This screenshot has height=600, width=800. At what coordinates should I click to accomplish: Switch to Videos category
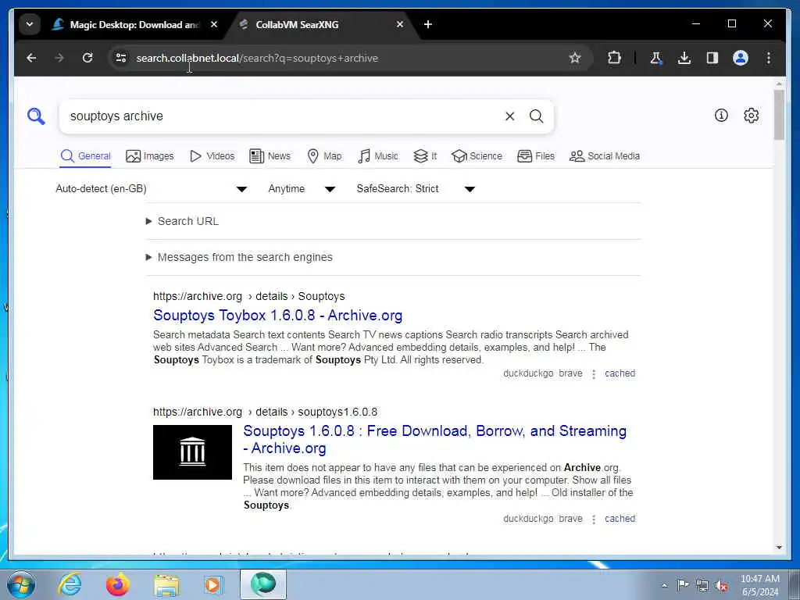click(212, 156)
